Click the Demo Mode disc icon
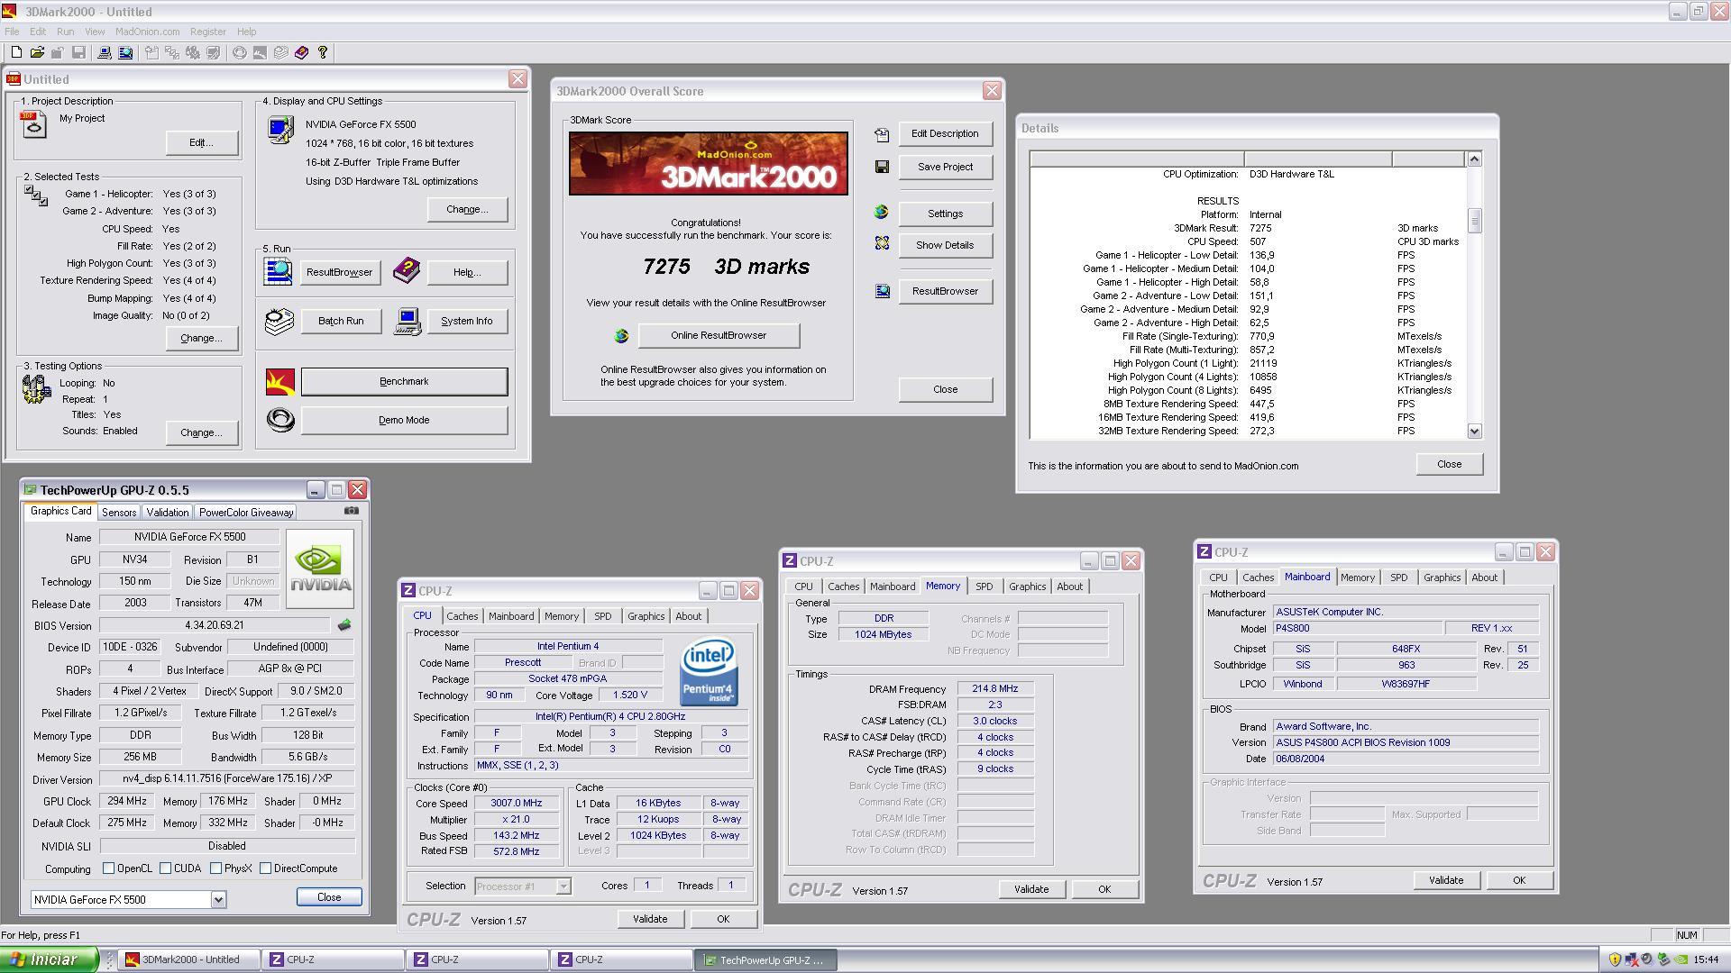This screenshot has height=973, width=1731. pyautogui.click(x=280, y=420)
